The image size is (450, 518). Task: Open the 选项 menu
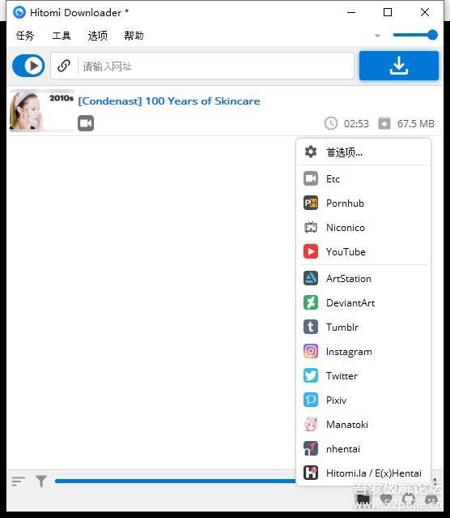coord(98,36)
